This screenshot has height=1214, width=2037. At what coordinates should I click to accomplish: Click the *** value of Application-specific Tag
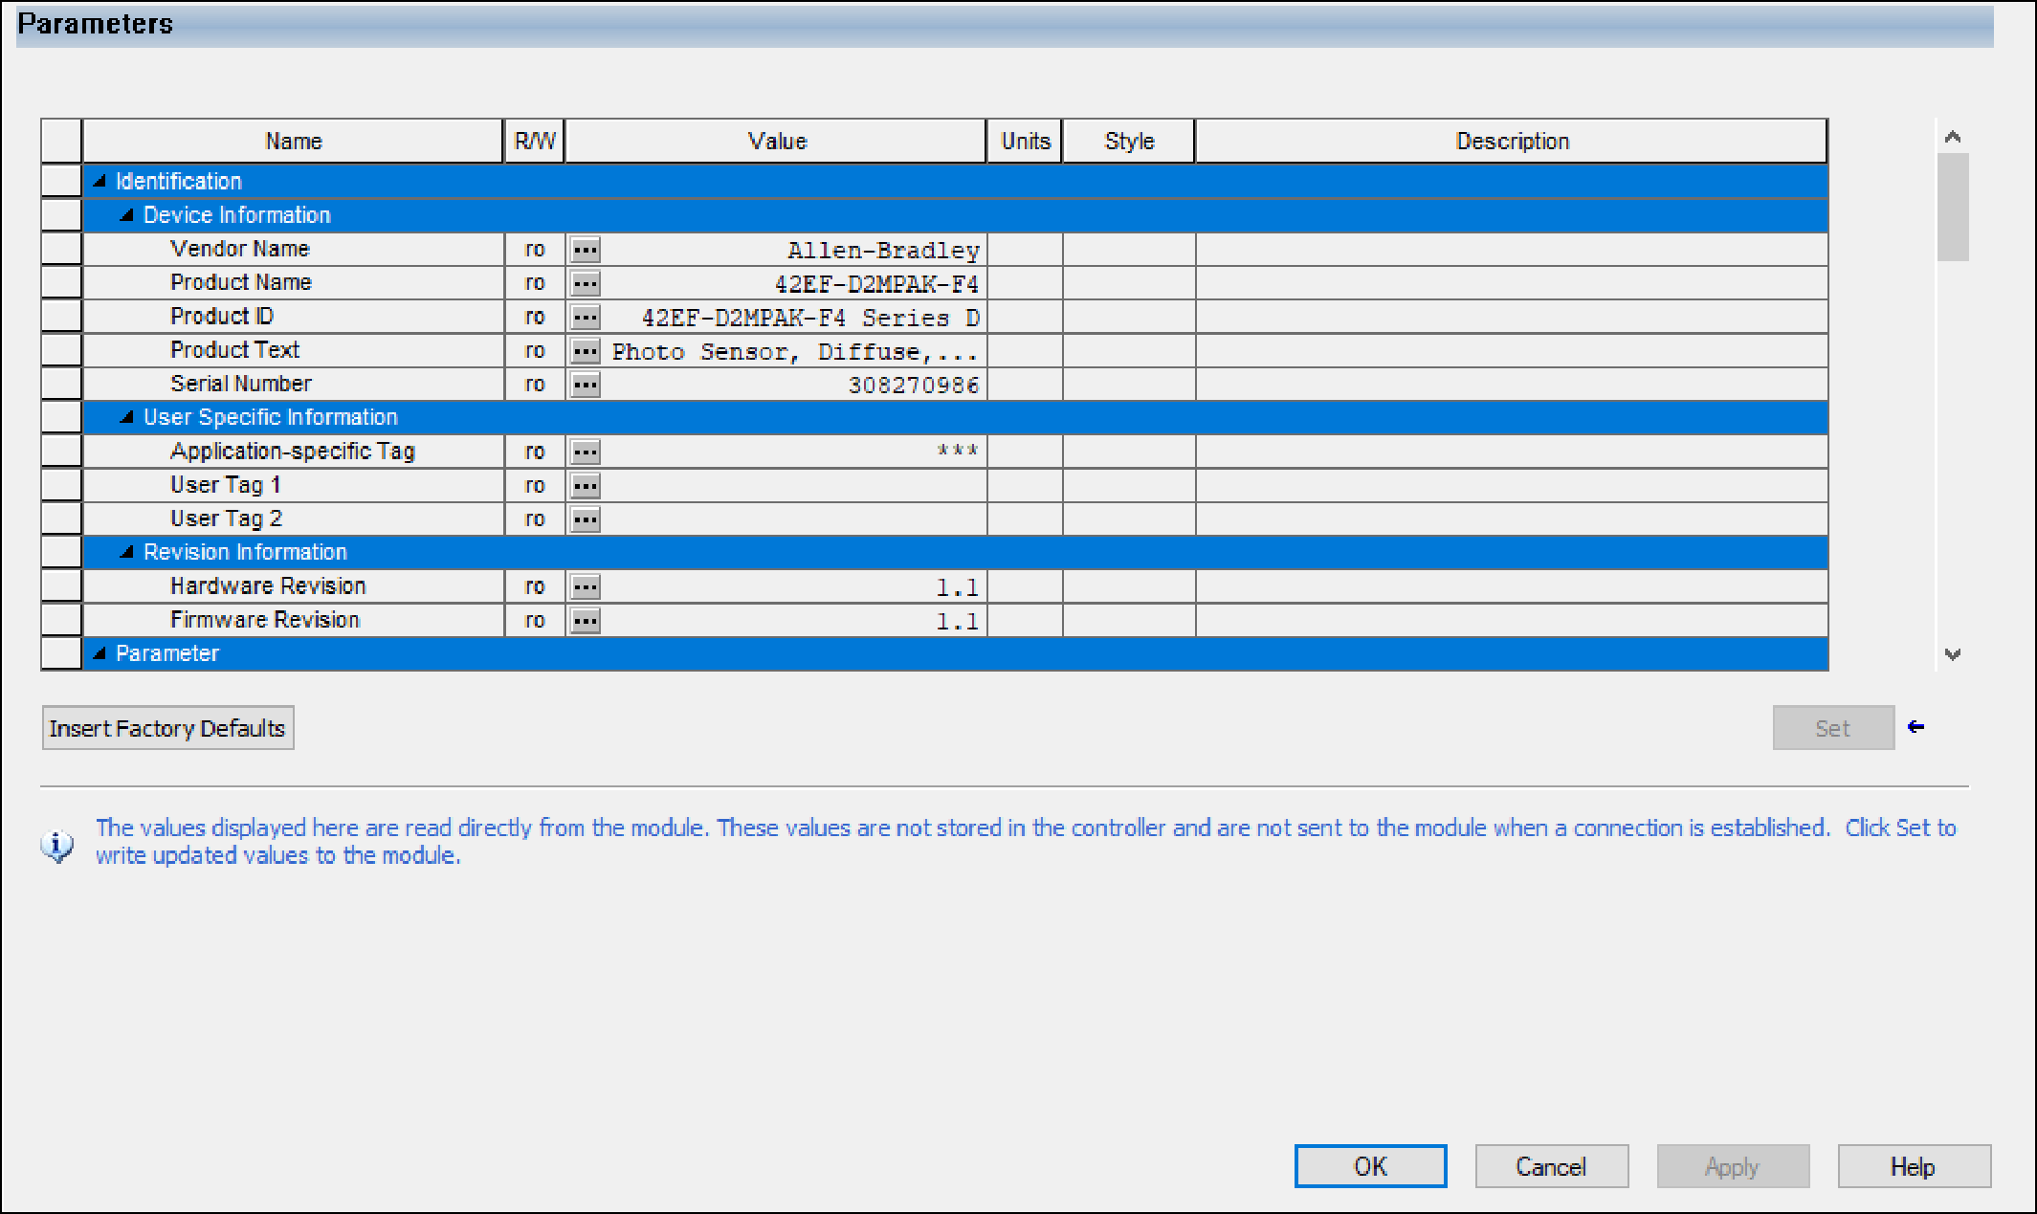tap(958, 451)
